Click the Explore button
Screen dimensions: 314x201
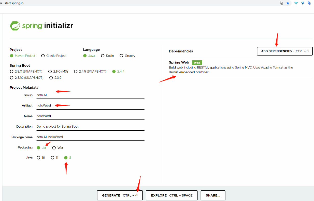coord(172,195)
